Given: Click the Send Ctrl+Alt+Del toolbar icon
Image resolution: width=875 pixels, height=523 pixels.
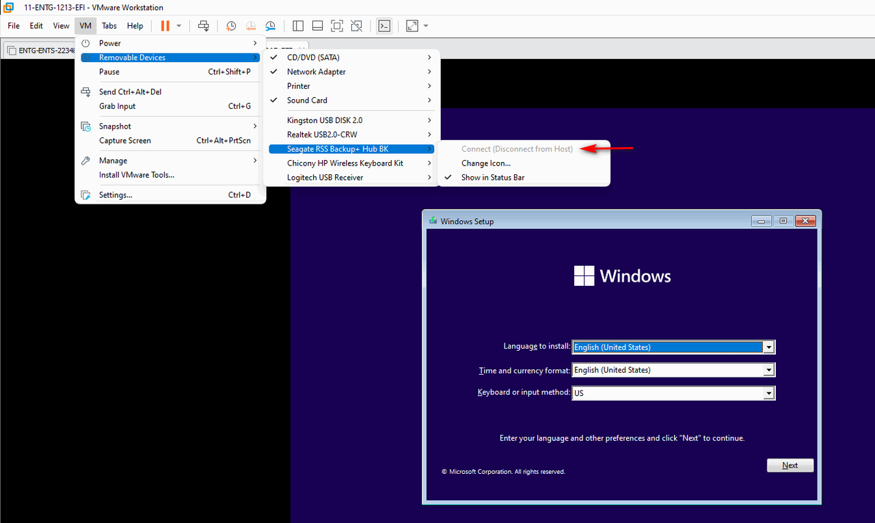Looking at the screenshot, I should 204,26.
